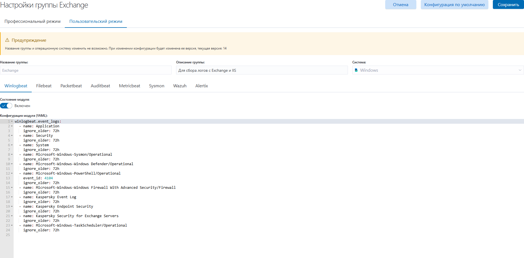Collapse the Kaspersky Event Log entry on line 17
The height and width of the screenshot is (258, 524).
coord(12,197)
